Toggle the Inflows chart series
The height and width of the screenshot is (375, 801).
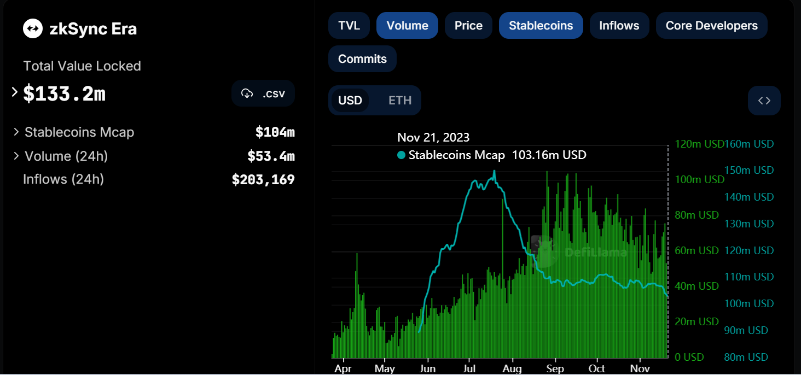pyautogui.click(x=619, y=26)
